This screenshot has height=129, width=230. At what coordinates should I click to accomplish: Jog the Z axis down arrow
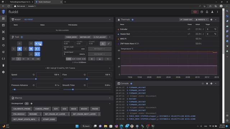(31, 54)
